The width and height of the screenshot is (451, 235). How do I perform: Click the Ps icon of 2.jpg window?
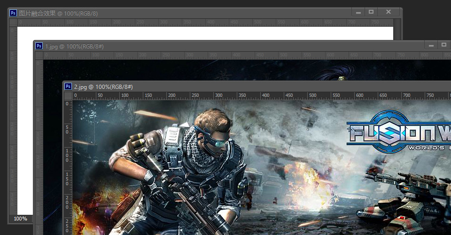point(68,86)
